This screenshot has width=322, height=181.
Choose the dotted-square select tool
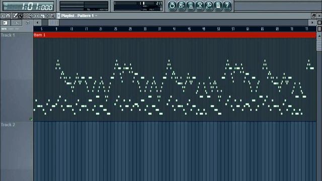pos(47,16)
